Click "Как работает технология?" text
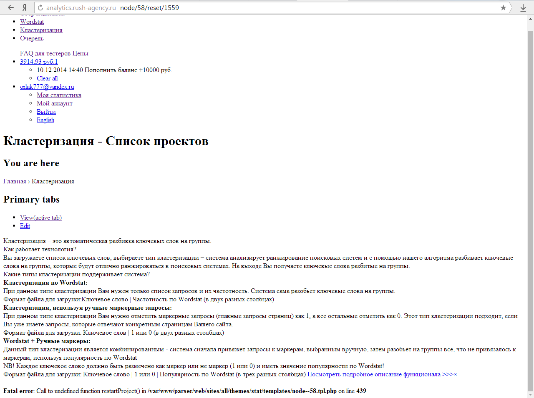The height and width of the screenshot is (398, 534). coord(40,249)
